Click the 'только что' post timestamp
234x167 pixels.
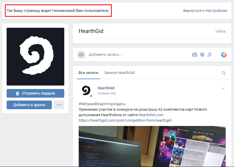[107, 93]
